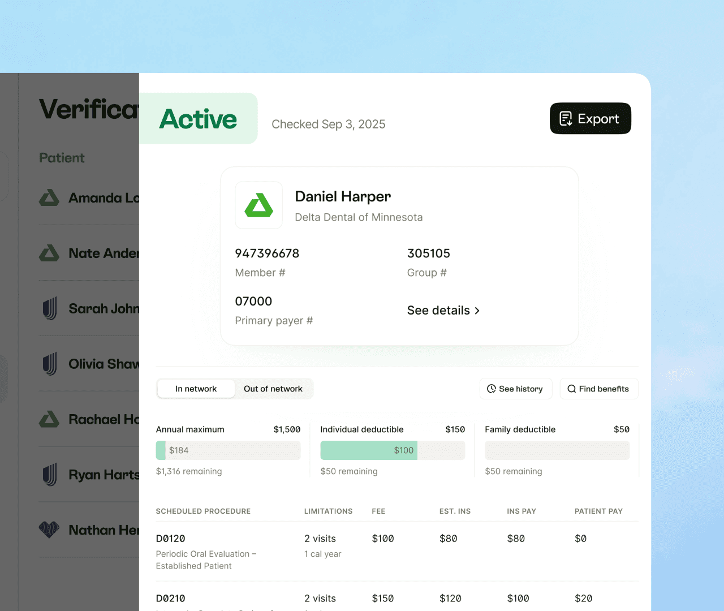Open Find benefits search

[x=599, y=389]
